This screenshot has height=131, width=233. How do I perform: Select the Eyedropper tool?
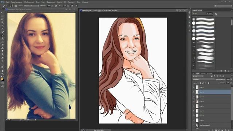tap(3, 29)
